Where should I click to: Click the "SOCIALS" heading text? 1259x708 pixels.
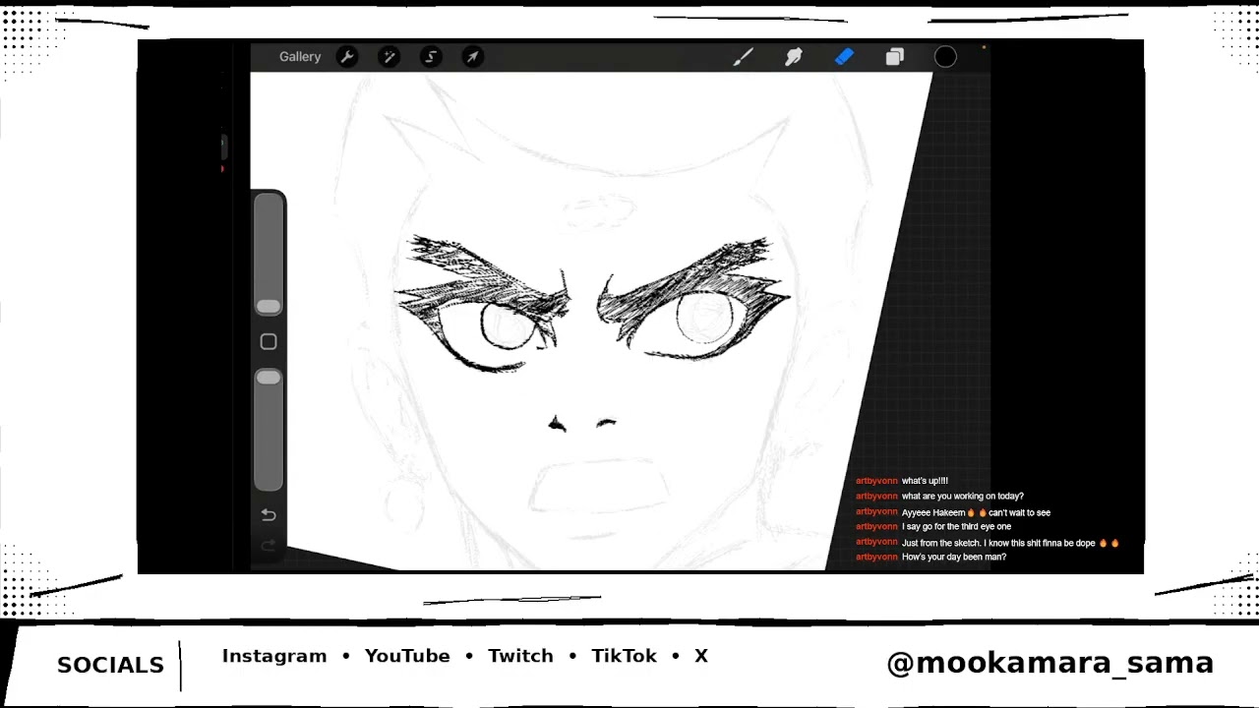(110, 666)
